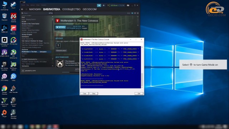229x129 pixels.
Task: Select Prey: Typhon Hunter in VR list
Action: (x=28, y=64)
